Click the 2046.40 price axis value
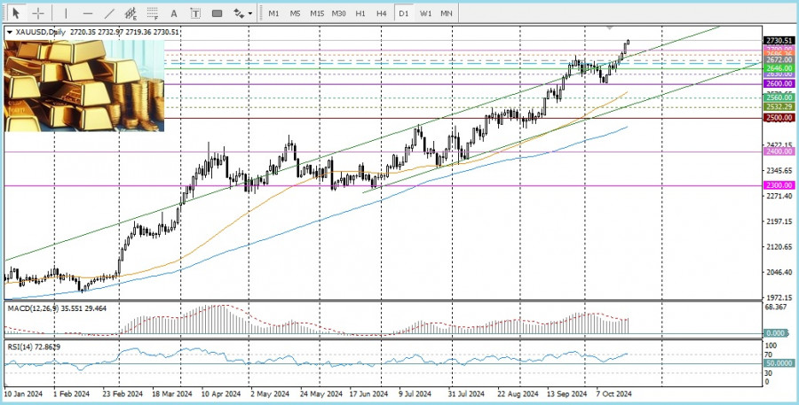799x405 pixels. click(779, 272)
